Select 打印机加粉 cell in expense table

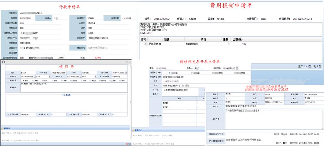tap(203, 44)
